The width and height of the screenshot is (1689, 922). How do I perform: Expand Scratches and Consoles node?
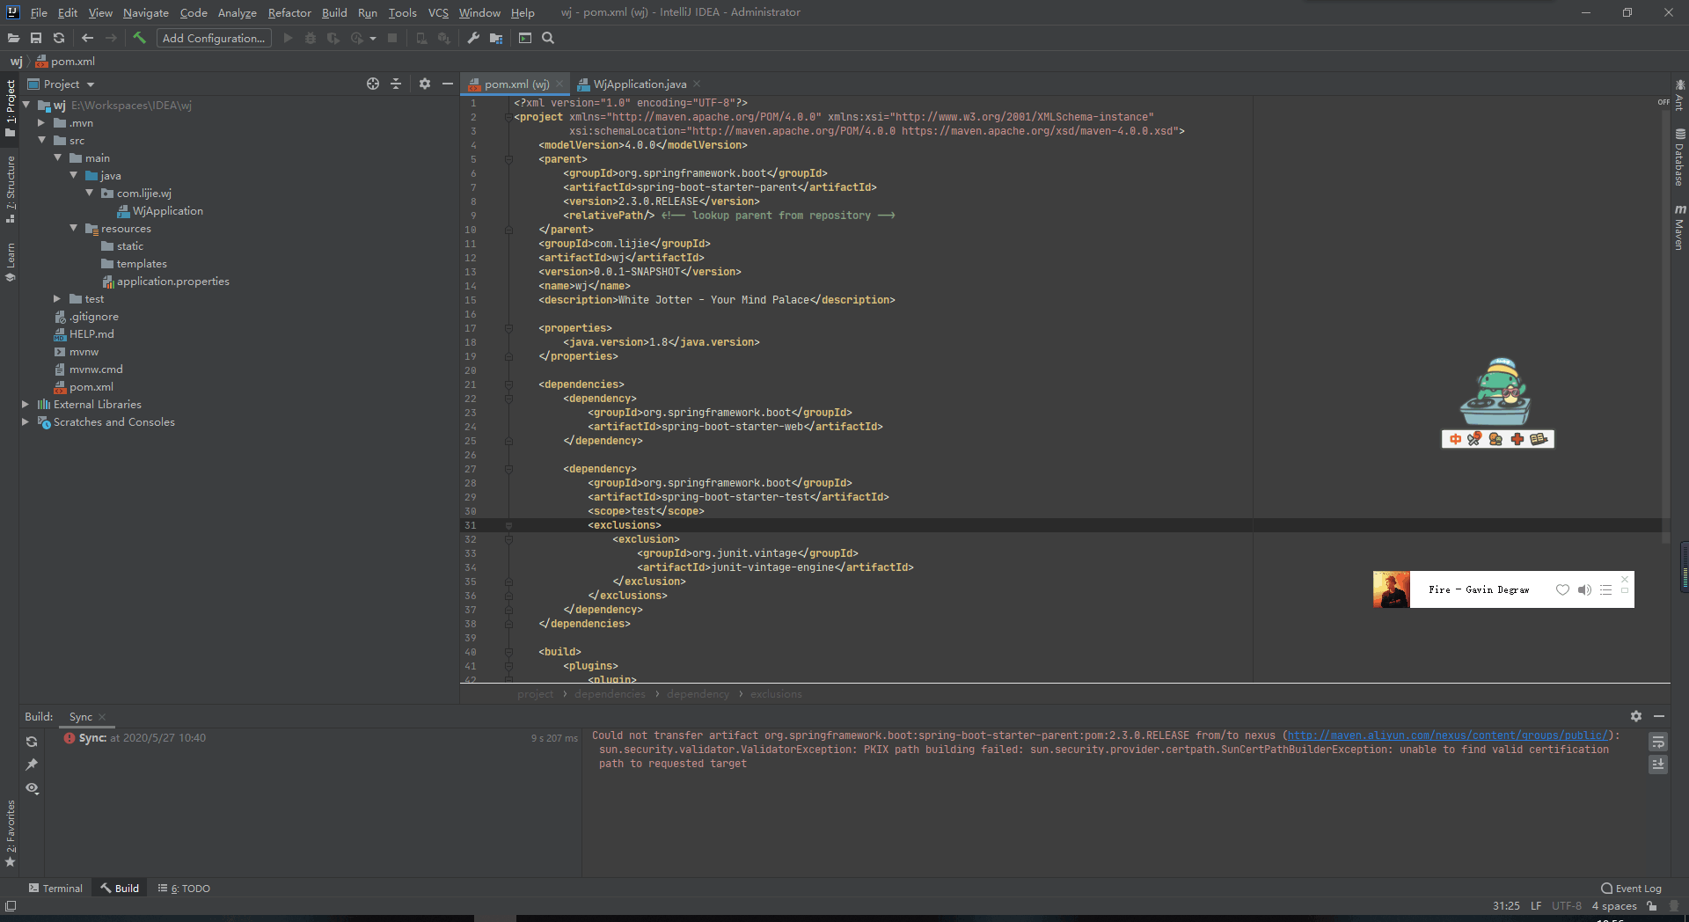point(26,422)
